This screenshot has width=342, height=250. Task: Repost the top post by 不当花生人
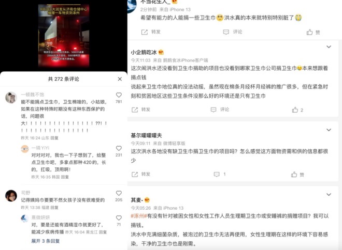[151, 32]
